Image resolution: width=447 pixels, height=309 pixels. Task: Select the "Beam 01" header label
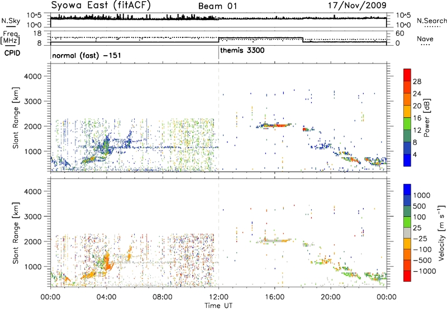tap(217, 6)
